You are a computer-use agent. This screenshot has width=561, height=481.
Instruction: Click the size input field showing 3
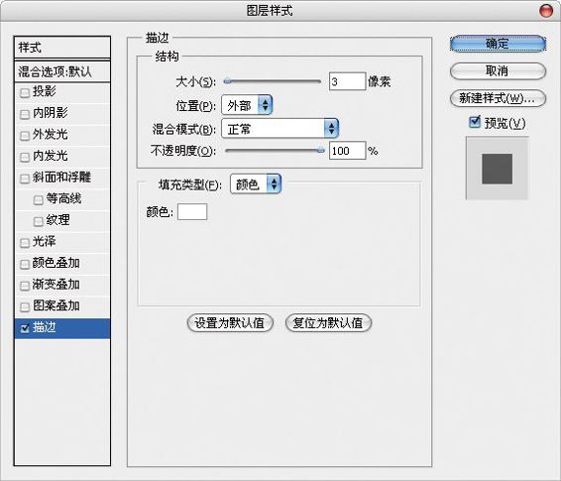pos(348,81)
